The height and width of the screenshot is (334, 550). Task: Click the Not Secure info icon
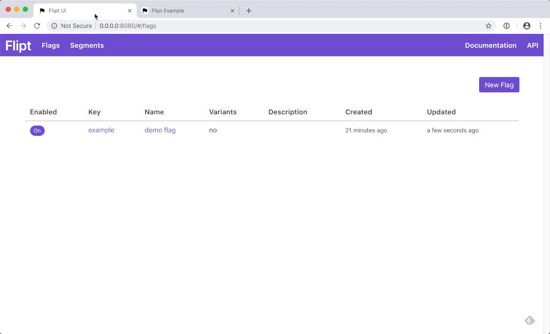click(x=54, y=26)
